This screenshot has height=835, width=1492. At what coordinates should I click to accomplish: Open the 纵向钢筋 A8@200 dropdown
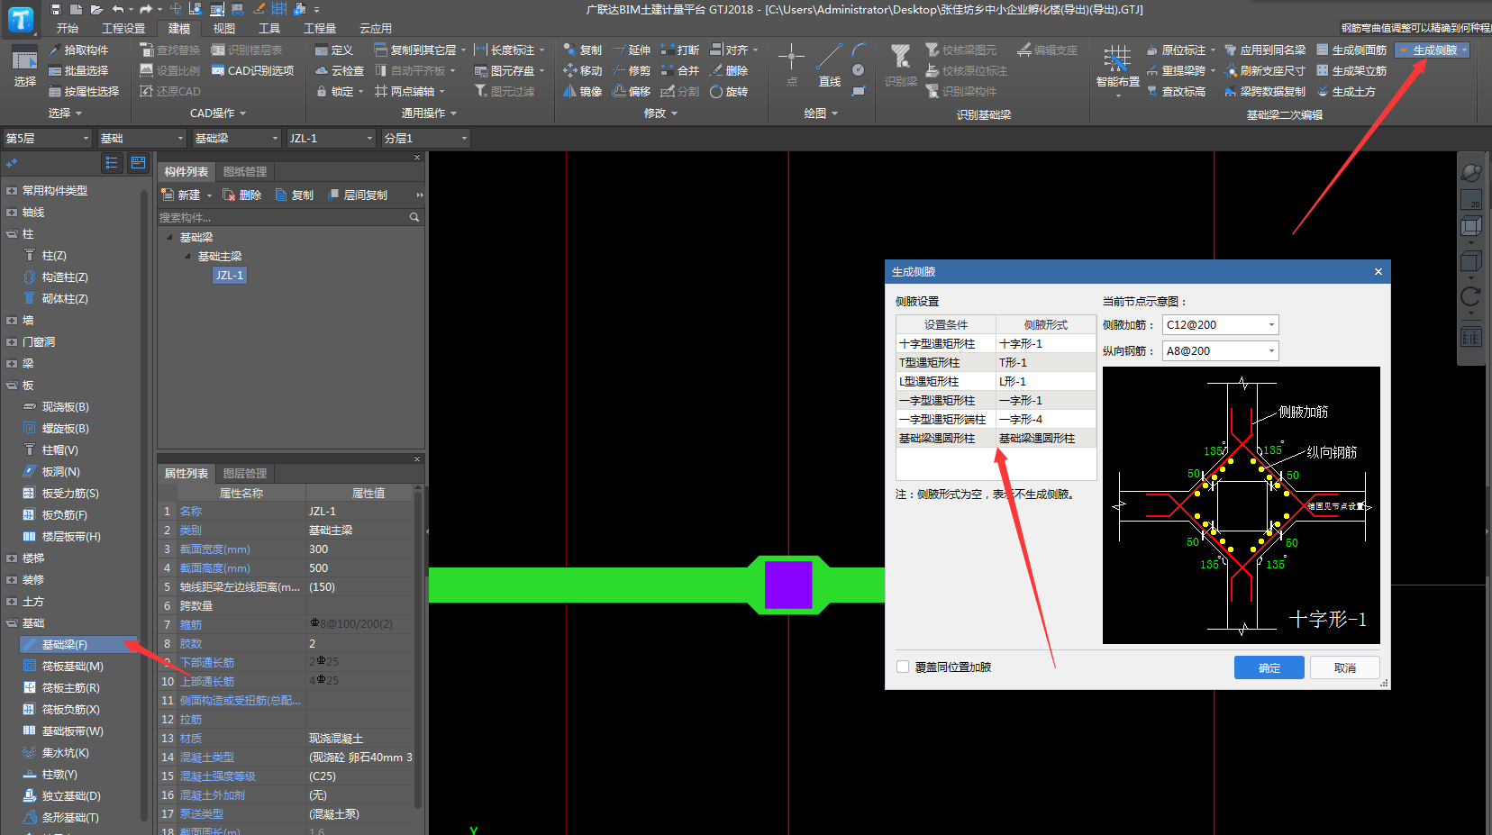click(1271, 351)
